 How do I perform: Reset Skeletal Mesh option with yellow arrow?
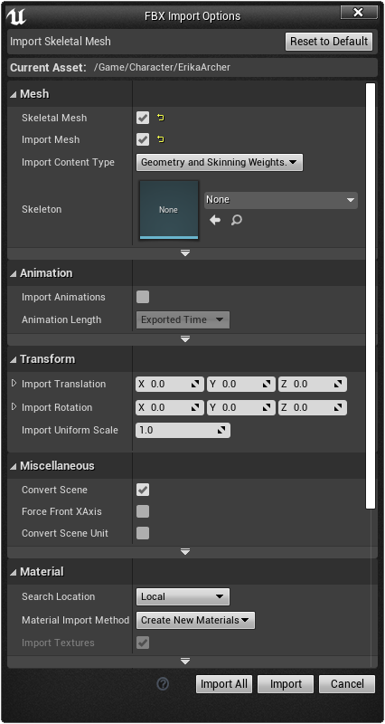pos(161,118)
